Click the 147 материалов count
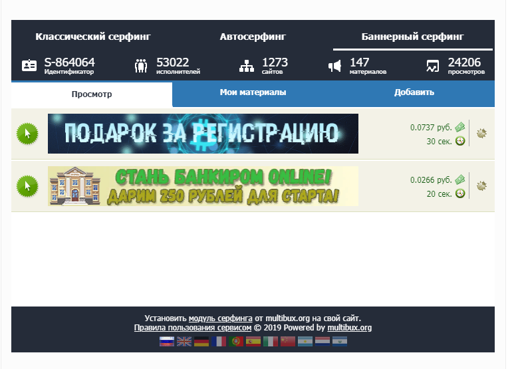Viewport: 514px width, 369px height. [359, 62]
